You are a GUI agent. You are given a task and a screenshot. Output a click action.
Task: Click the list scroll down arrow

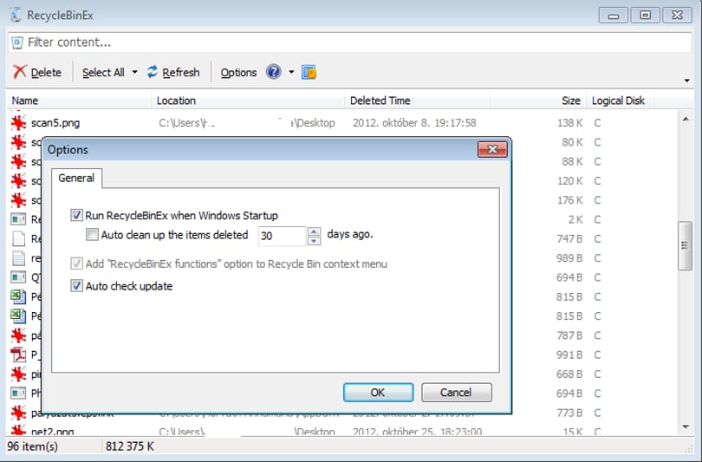pos(686,427)
